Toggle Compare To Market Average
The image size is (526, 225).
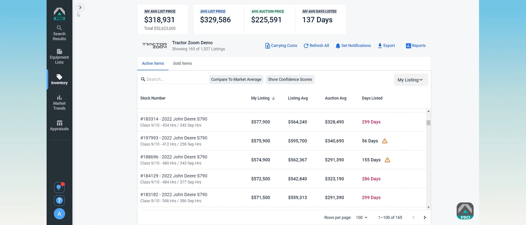(x=236, y=79)
